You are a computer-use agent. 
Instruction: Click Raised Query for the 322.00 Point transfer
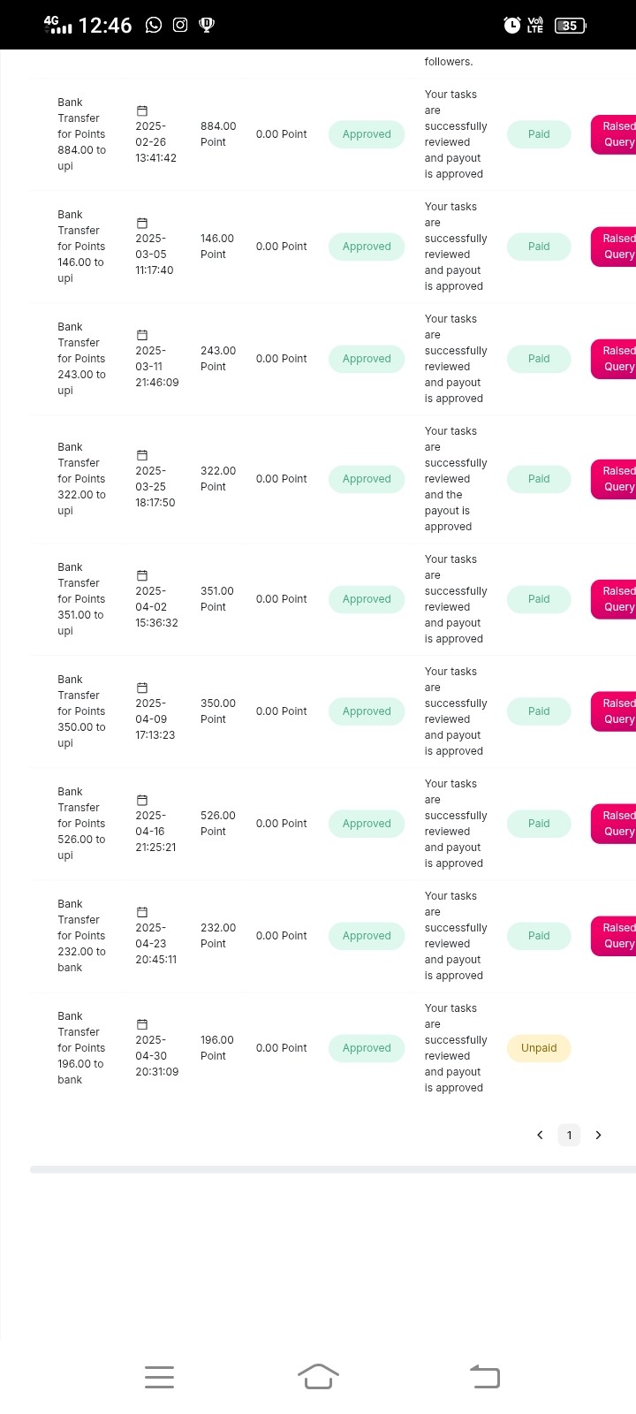614,479
